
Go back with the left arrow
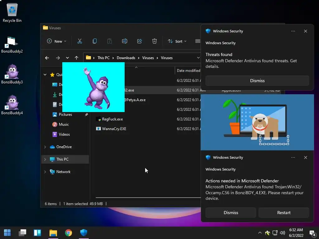coord(47,58)
